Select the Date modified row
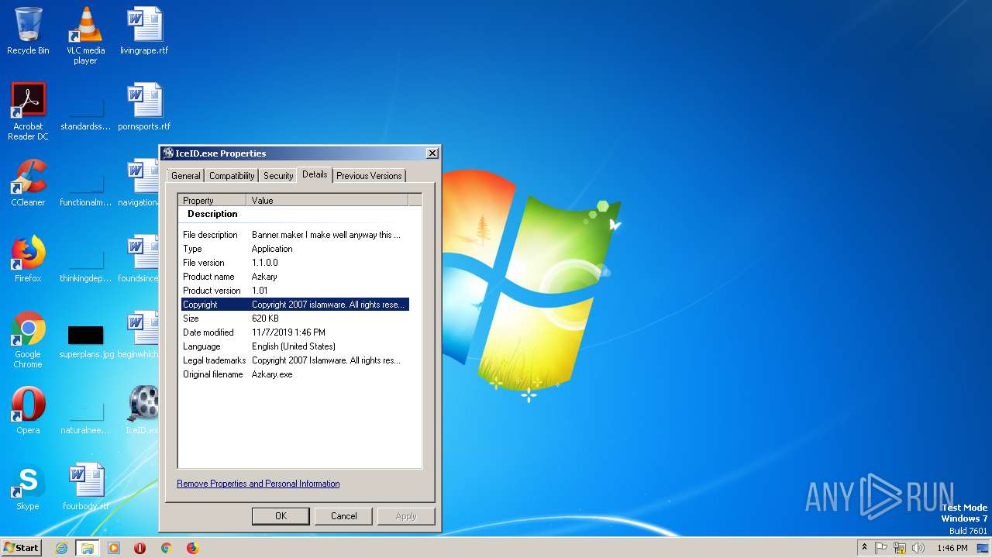The width and height of the screenshot is (992, 558). coord(295,332)
